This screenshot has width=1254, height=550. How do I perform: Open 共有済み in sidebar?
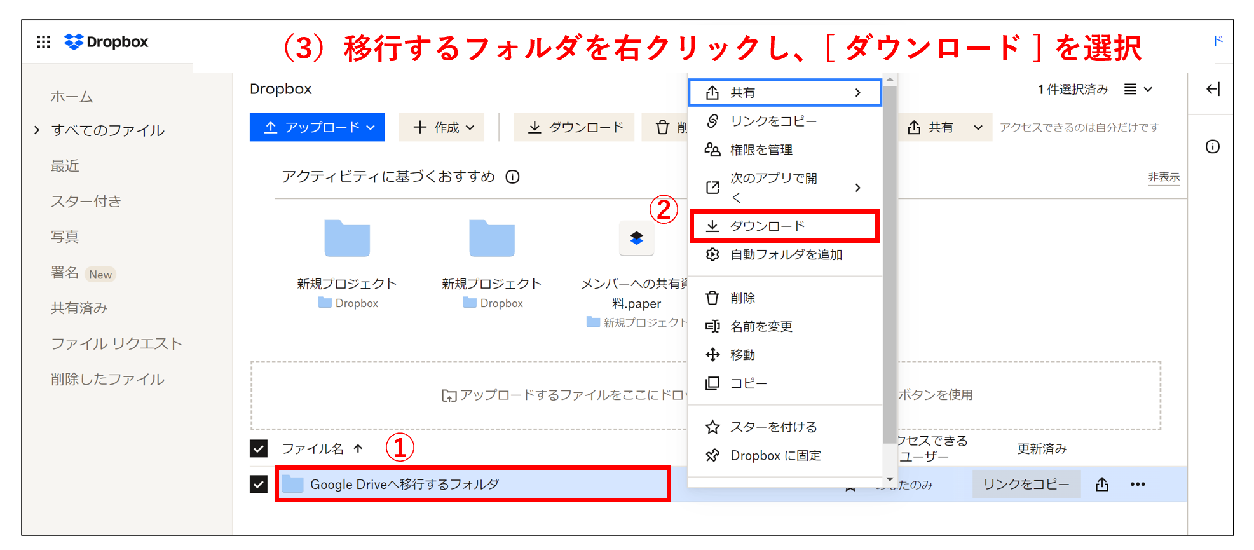point(79,308)
